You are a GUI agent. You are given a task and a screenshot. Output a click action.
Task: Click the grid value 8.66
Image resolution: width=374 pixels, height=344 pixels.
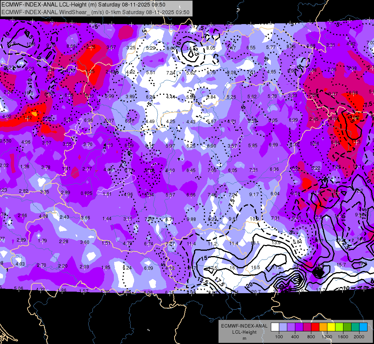pos(71,46)
